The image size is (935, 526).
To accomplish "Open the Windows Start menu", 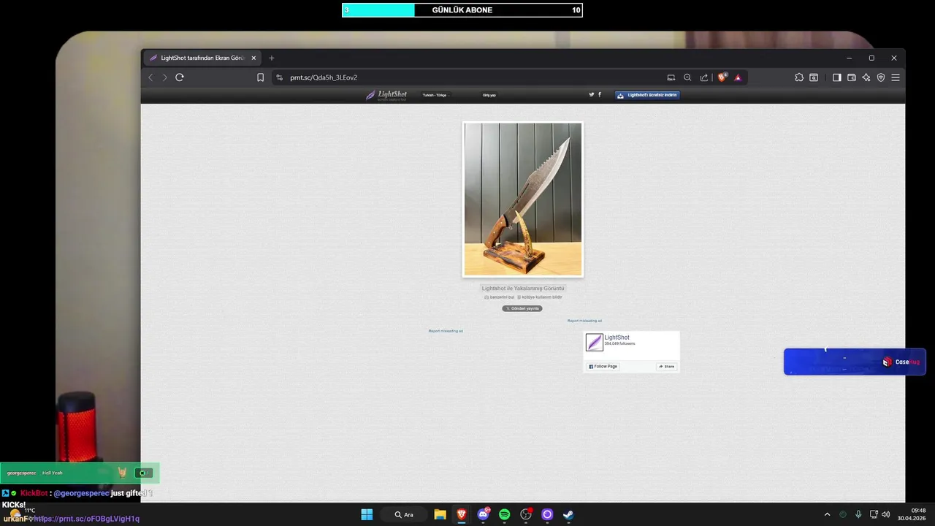I will (x=367, y=514).
